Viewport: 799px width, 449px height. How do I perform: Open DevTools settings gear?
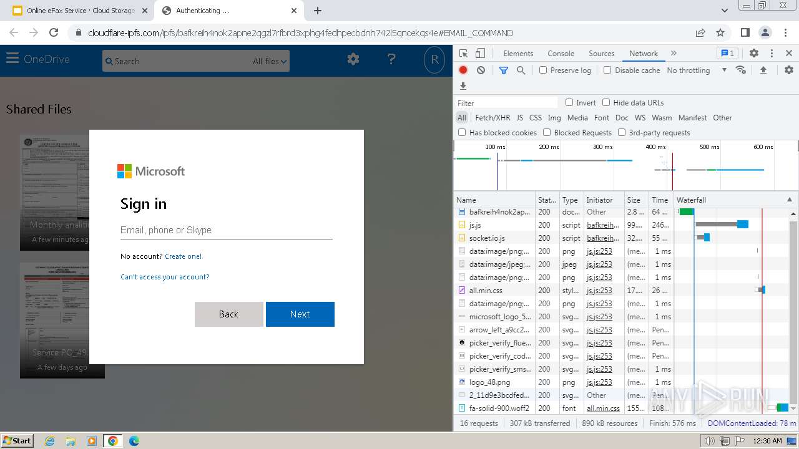pyautogui.click(x=754, y=54)
